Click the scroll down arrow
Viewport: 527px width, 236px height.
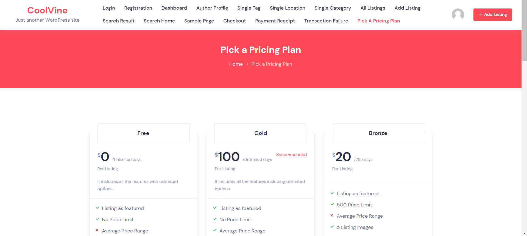coord(524,234)
